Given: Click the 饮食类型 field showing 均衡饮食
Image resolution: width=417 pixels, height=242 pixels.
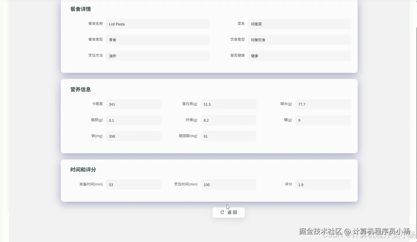Looking at the screenshot, I should pyautogui.click(x=299, y=40).
